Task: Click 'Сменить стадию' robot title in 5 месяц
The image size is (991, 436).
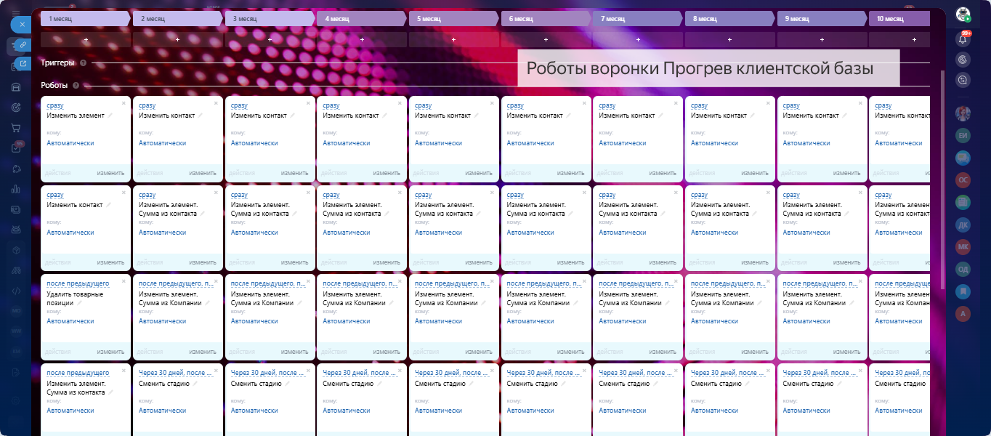Action: point(440,384)
